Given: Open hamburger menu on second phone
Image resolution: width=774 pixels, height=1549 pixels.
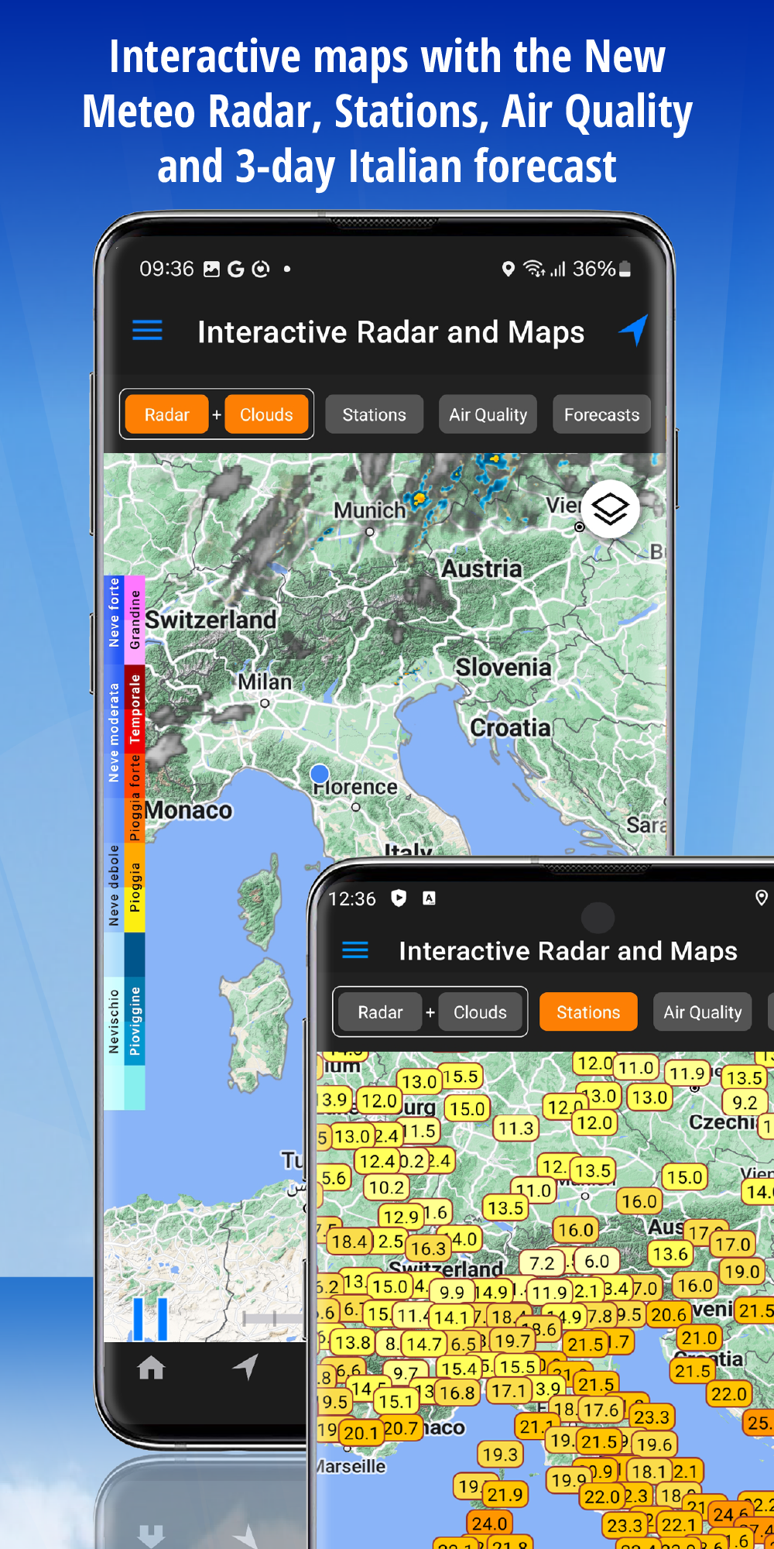Looking at the screenshot, I should [355, 950].
